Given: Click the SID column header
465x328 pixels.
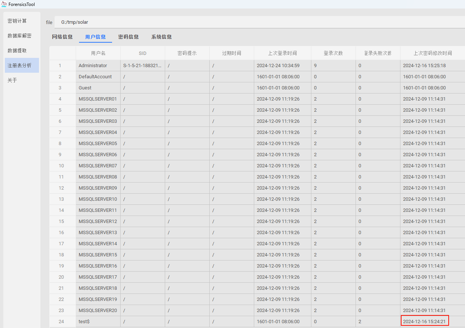Looking at the screenshot, I should point(143,53).
